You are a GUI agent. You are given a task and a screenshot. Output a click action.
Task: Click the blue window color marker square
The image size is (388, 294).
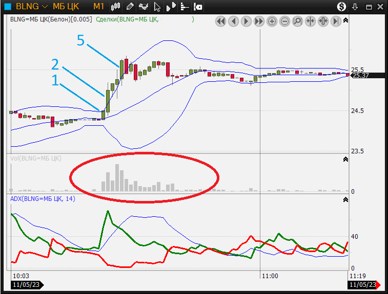8,7
